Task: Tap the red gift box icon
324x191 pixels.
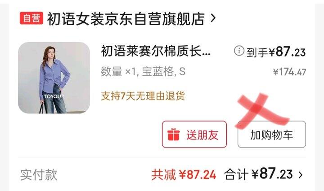Action: click(x=173, y=135)
